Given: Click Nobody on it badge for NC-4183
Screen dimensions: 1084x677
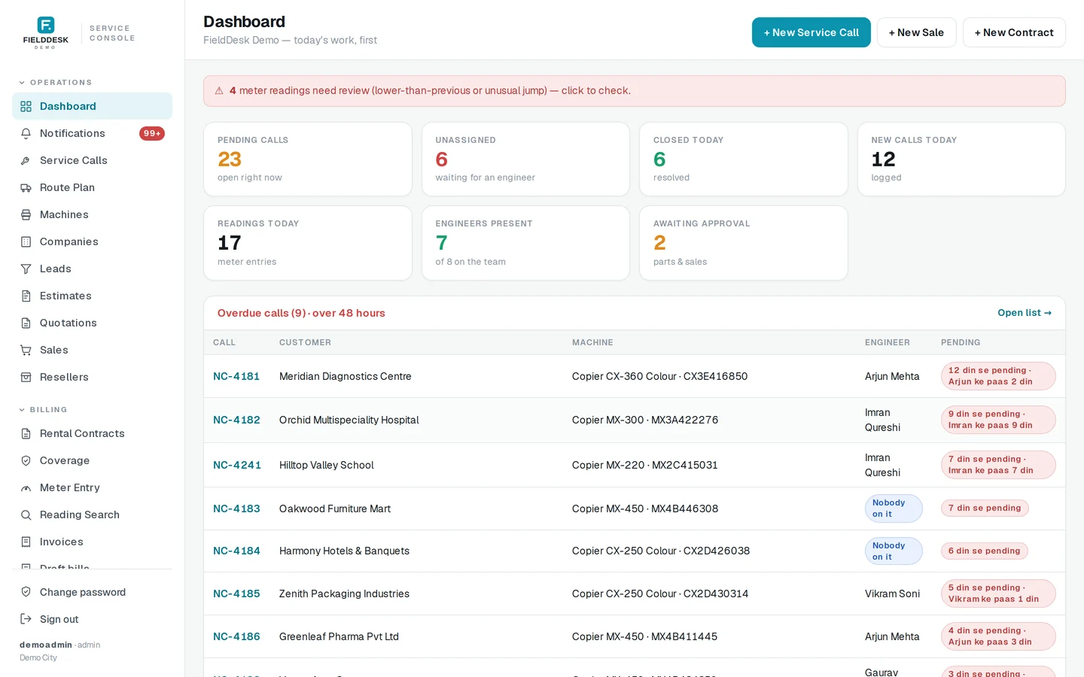Looking at the screenshot, I should tap(893, 509).
